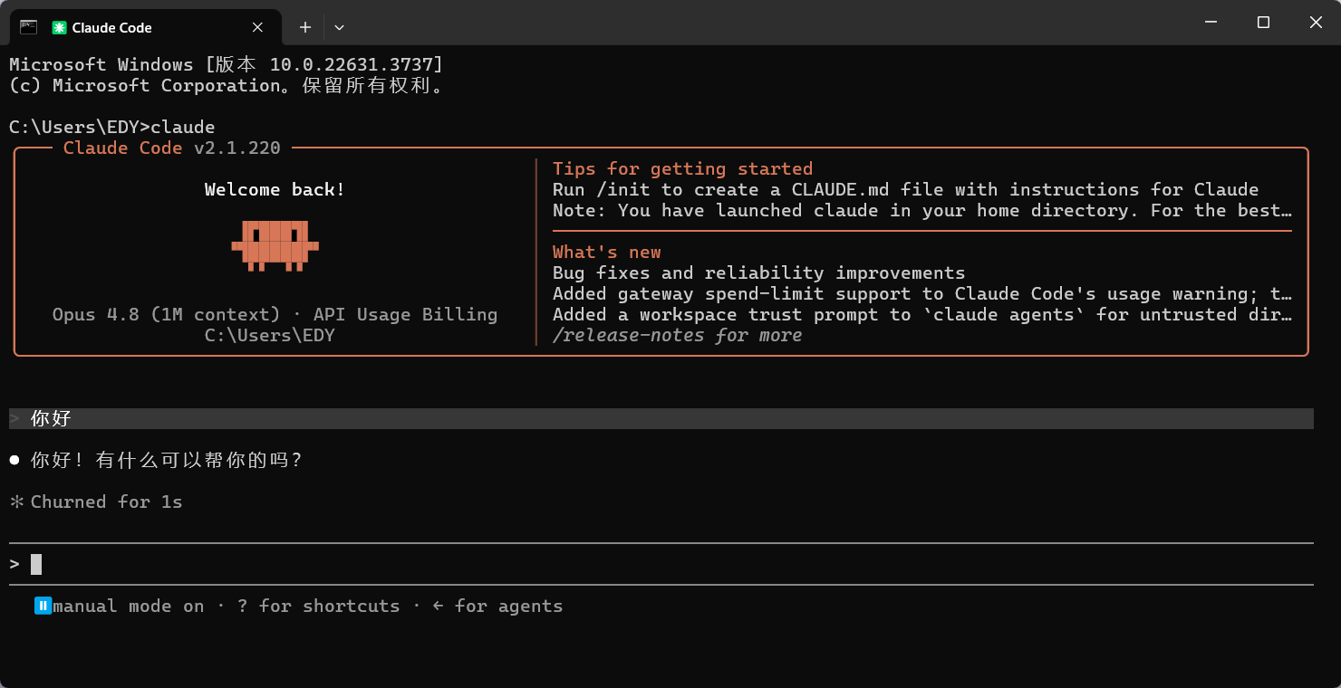The image size is (1341, 688).
Task: Maximize the terminal window
Action: click(x=1263, y=23)
